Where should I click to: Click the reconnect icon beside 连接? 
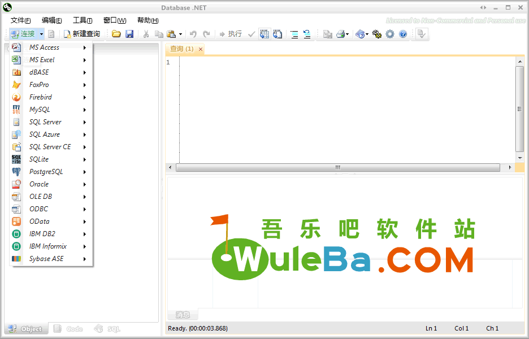51,34
